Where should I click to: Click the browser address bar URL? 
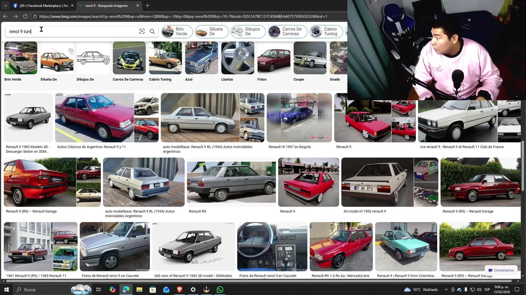tap(183, 16)
